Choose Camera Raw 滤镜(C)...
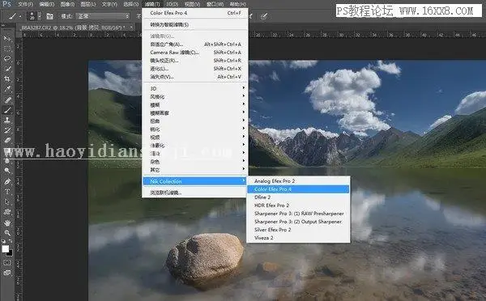Image resolution: width=486 pixels, height=301 pixels. pos(194,53)
